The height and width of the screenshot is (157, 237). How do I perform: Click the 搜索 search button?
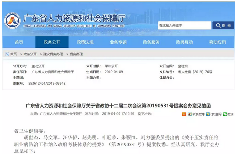click(x=223, y=25)
